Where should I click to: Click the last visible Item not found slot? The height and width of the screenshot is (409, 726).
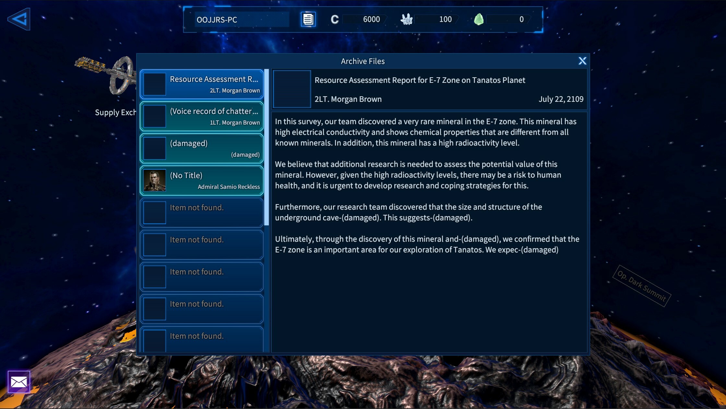click(x=201, y=339)
